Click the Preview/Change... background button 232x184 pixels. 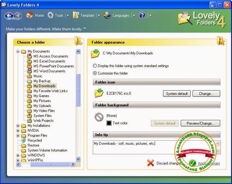click(200, 123)
